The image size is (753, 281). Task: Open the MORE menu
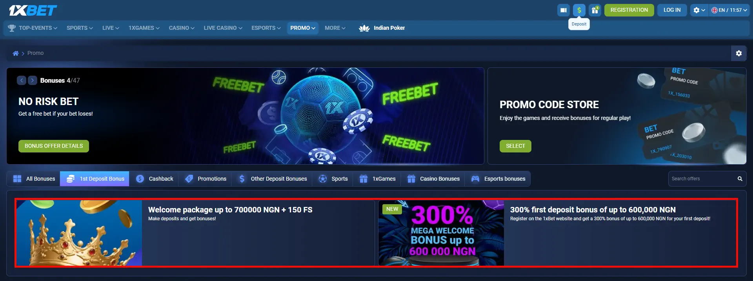[x=335, y=28]
